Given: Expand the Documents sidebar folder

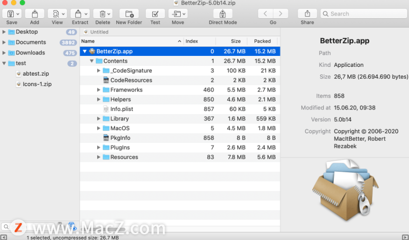Looking at the screenshot, I should click(x=4, y=42).
